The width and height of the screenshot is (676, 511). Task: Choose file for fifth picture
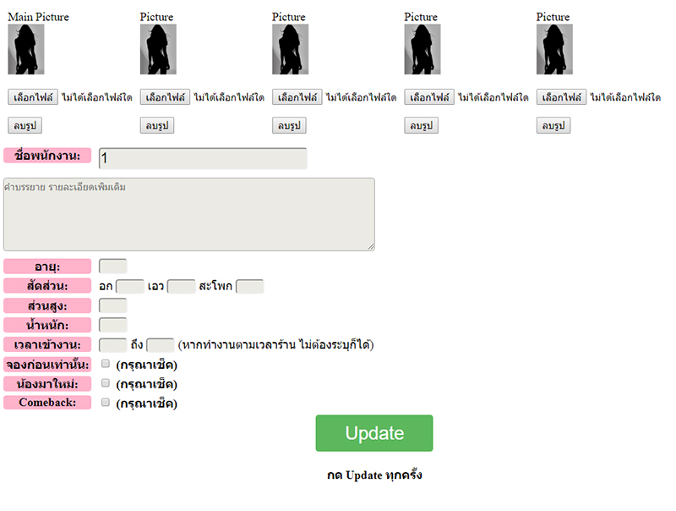[561, 97]
